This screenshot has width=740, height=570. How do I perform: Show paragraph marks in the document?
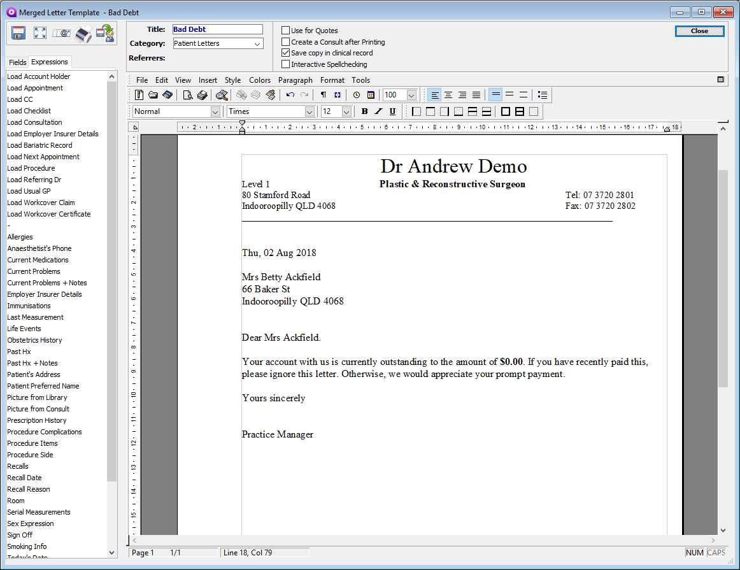pos(324,94)
